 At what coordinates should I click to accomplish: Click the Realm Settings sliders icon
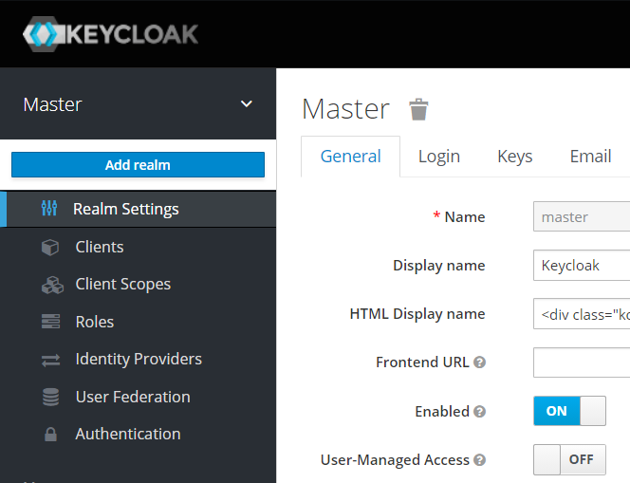click(x=49, y=209)
